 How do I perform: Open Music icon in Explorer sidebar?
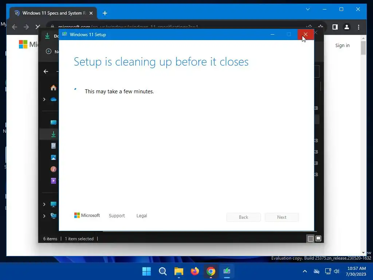[53, 169]
